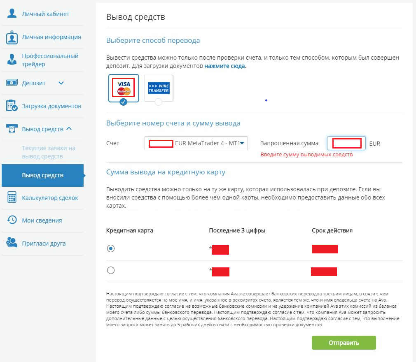The height and width of the screenshot is (362, 416).
Task: Follow the нажмите сюда link
Action: 225,66
